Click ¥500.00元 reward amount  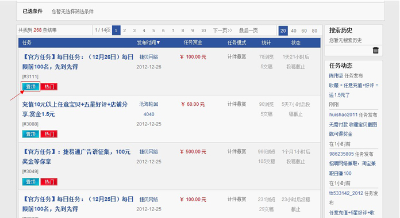coord(193,152)
